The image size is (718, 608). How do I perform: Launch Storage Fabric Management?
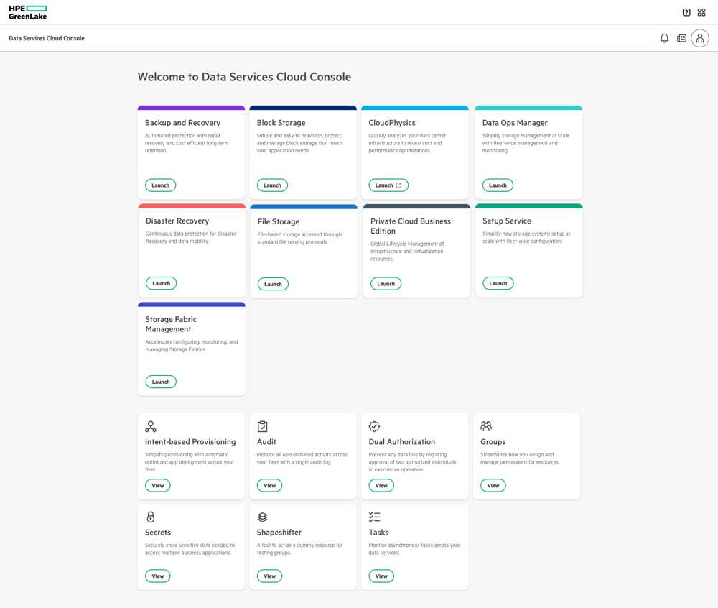[161, 382]
